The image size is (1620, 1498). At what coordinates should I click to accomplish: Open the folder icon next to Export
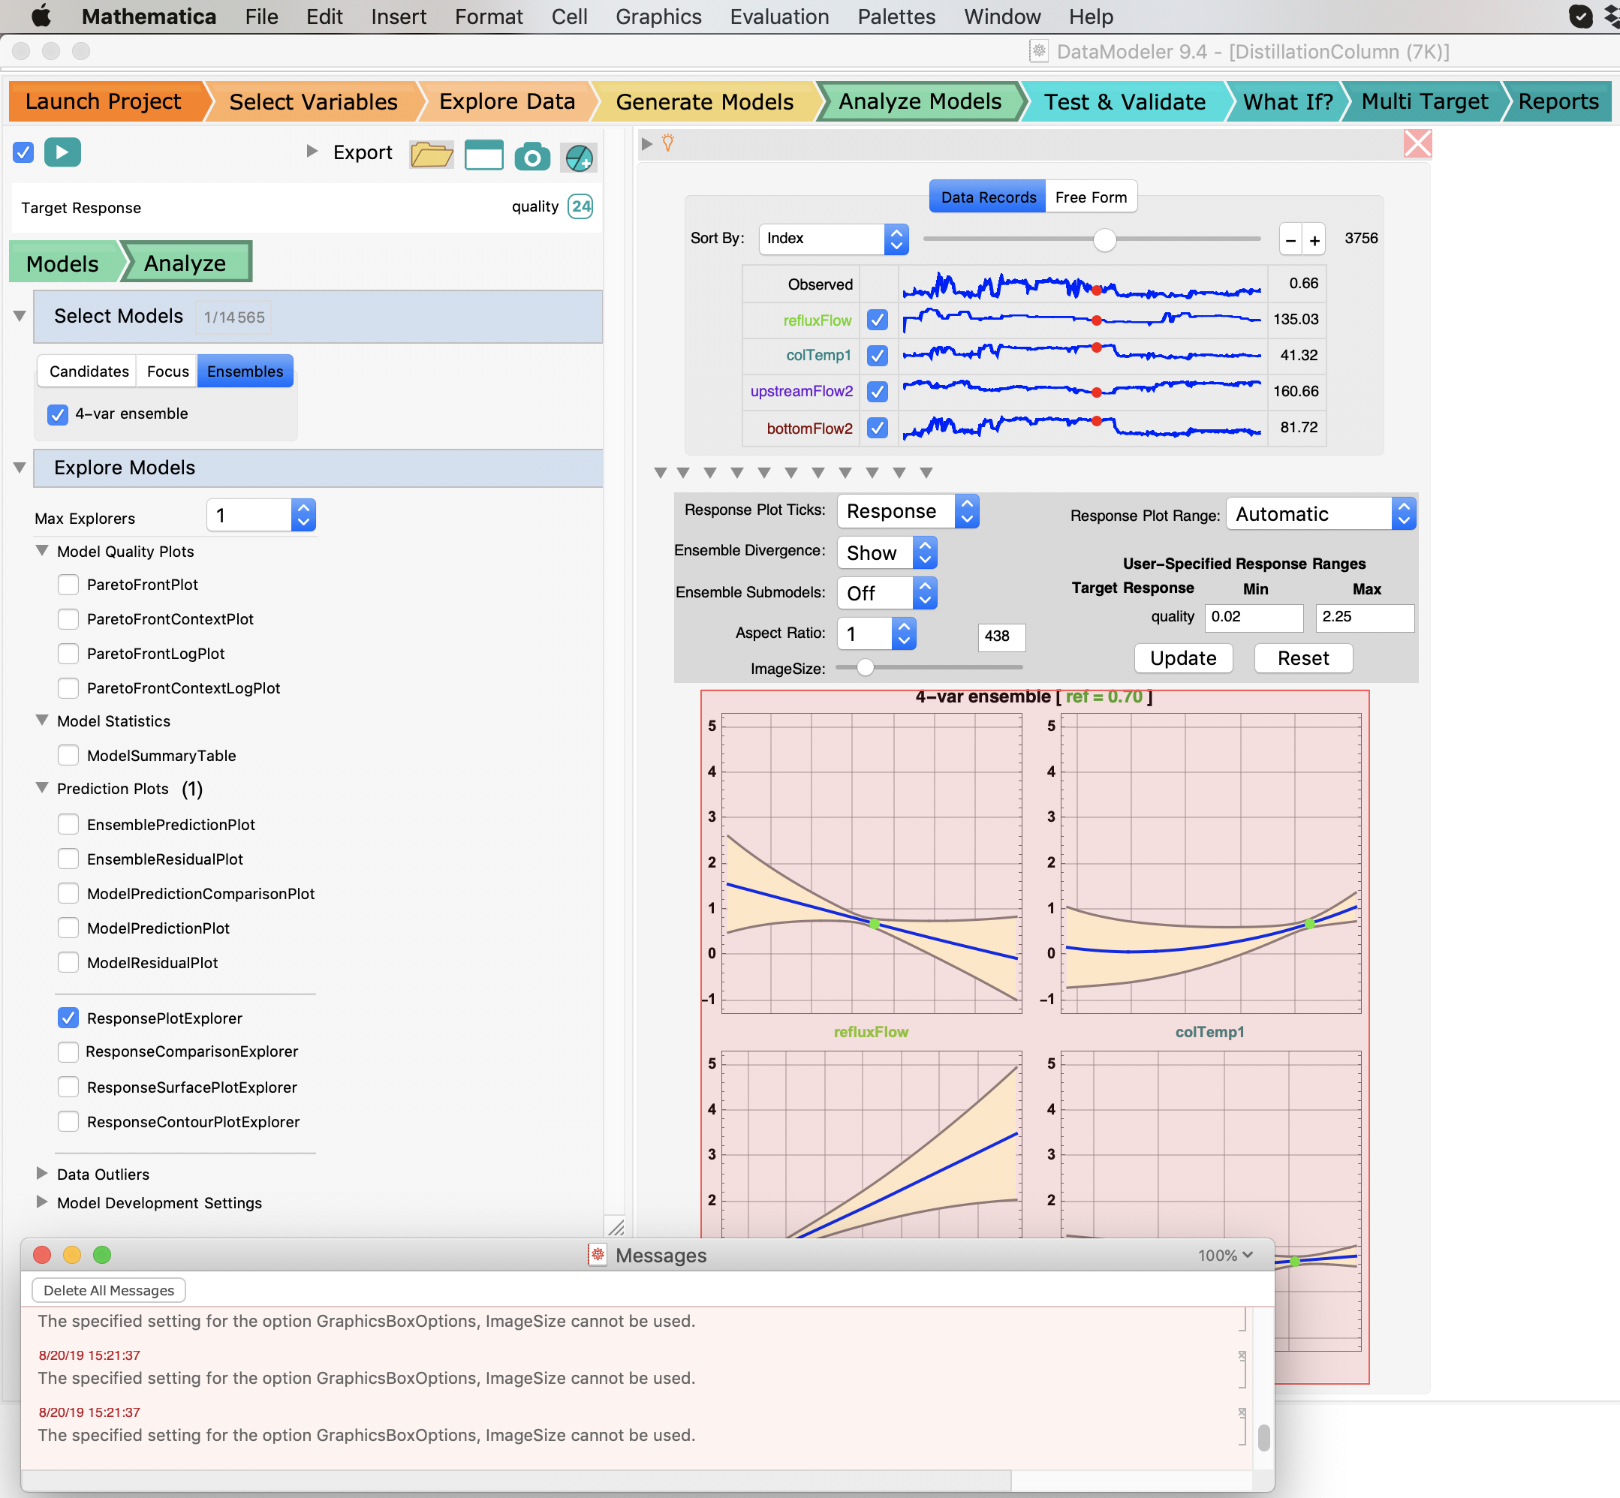(x=431, y=154)
